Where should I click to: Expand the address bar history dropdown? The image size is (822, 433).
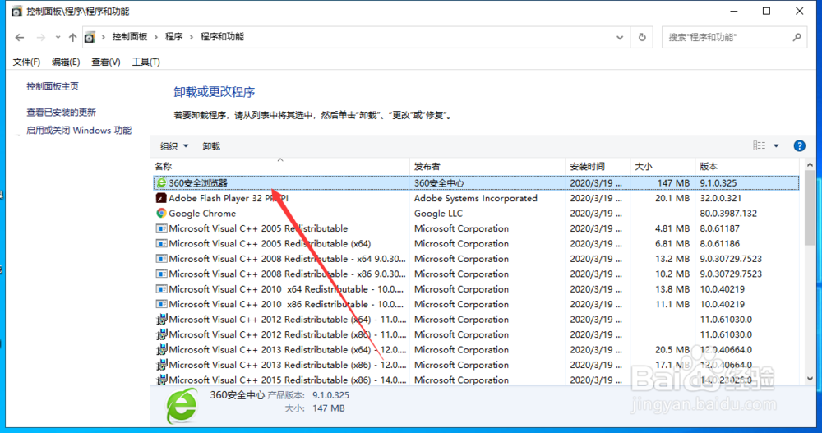620,37
